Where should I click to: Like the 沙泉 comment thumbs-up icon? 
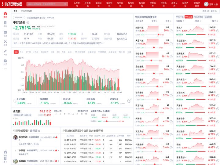(56, 150)
